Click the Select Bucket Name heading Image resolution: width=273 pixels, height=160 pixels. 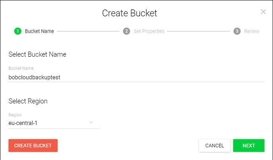click(x=37, y=54)
